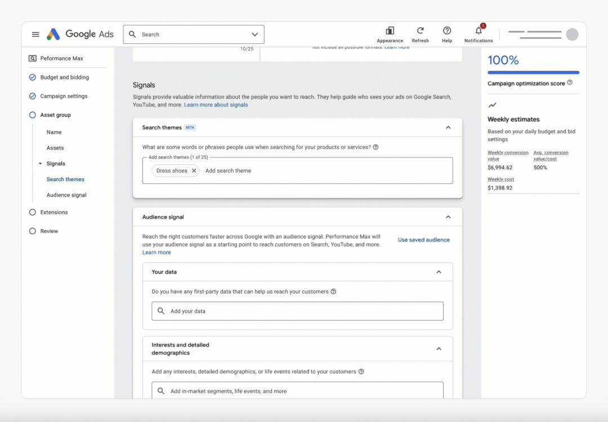Collapse Interests and detailed demographics section
Screen dimensions: 608x422
click(x=439, y=349)
